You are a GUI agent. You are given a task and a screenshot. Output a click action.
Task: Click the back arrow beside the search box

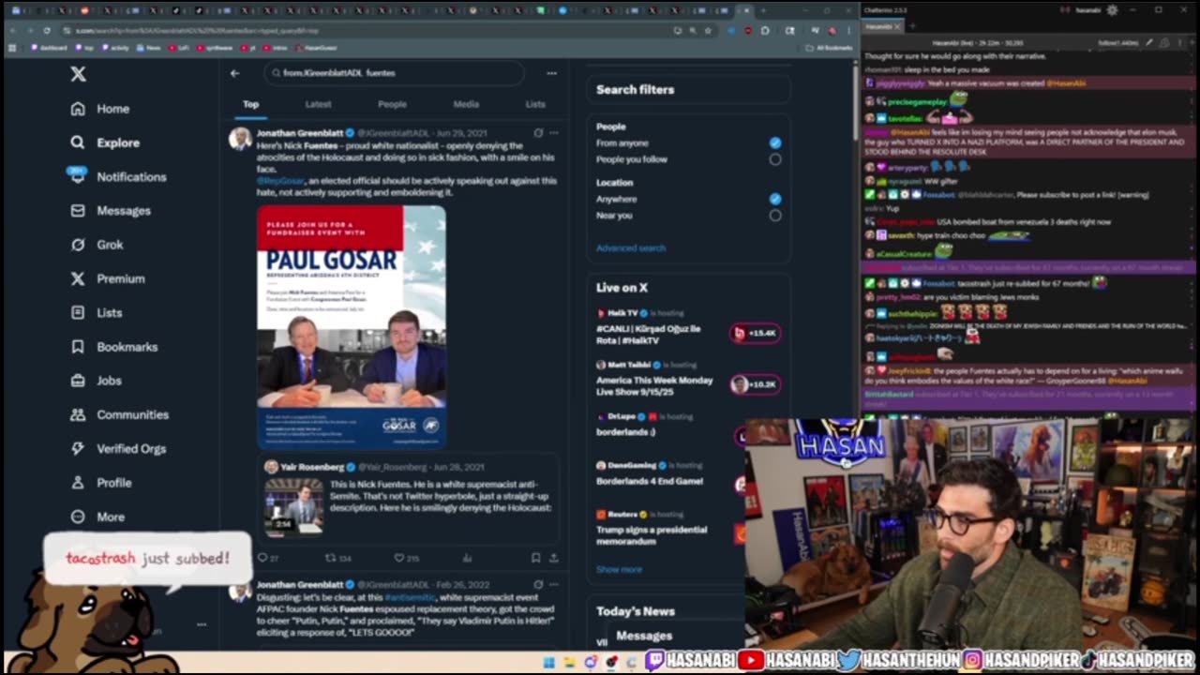(235, 73)
